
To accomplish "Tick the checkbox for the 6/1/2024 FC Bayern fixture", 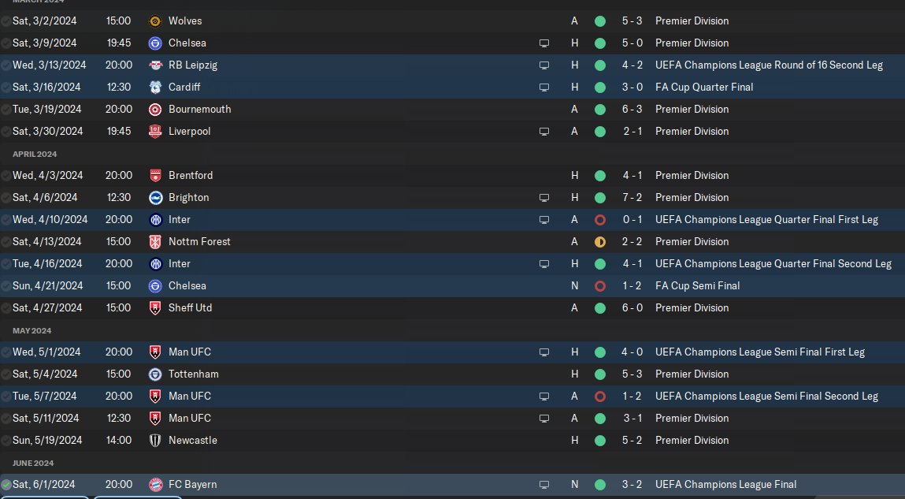I will pos(6,485).
